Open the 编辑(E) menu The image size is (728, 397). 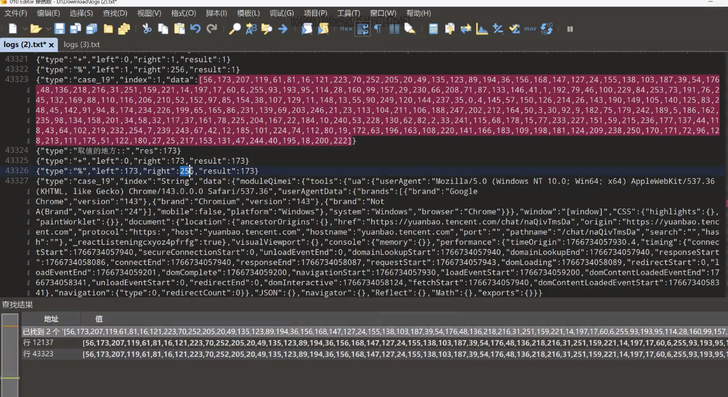48,13
